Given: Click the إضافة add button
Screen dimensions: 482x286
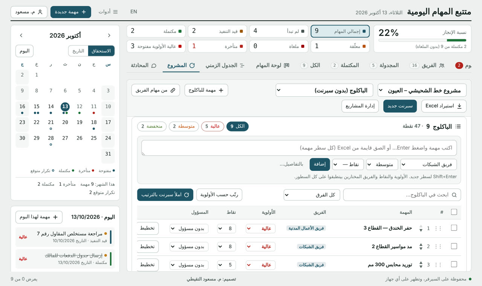Looking at the screenshot, I should click(320, 164).
